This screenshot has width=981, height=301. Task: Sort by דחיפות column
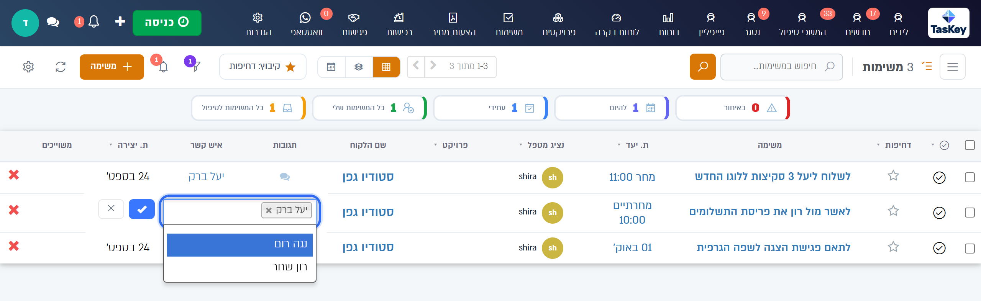tap(894, 145)
